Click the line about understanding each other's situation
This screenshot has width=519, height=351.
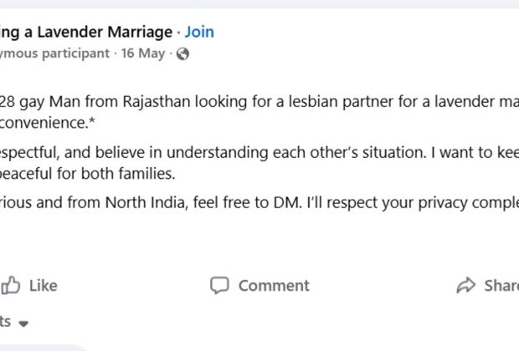(x=259, y=153)
